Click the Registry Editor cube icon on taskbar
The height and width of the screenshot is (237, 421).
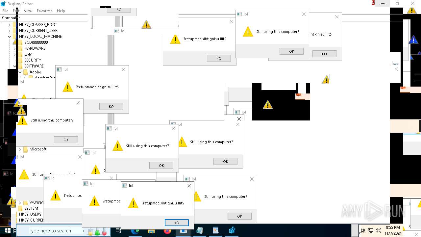[x=232, y=231]
